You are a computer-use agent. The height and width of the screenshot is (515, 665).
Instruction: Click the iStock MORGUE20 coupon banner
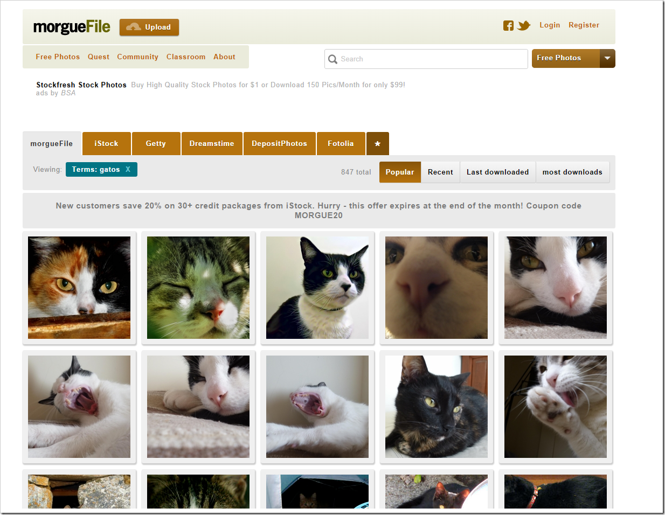[318, 211]
